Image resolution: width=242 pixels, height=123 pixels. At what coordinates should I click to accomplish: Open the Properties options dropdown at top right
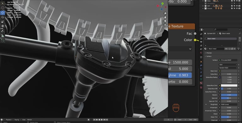tap(239, 30)
